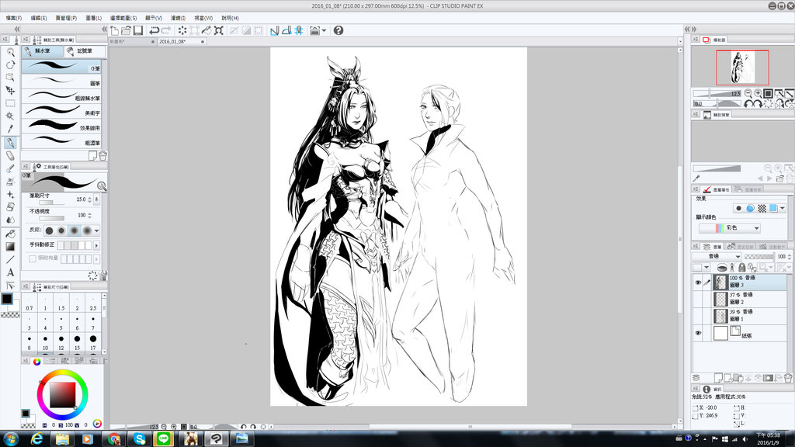Switch to the 2016_01_08 canvas tab
Viewport: 795px width, 447px height.
tap(182, 42)
